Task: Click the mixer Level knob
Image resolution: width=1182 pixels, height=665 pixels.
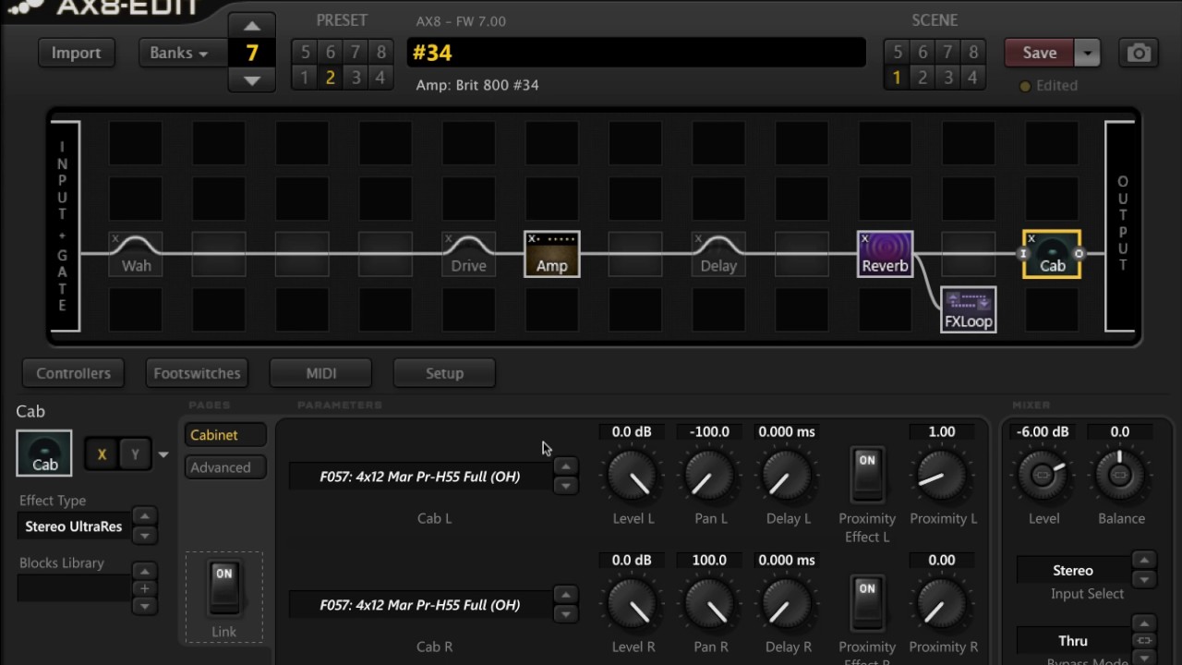Action: 1043,475
